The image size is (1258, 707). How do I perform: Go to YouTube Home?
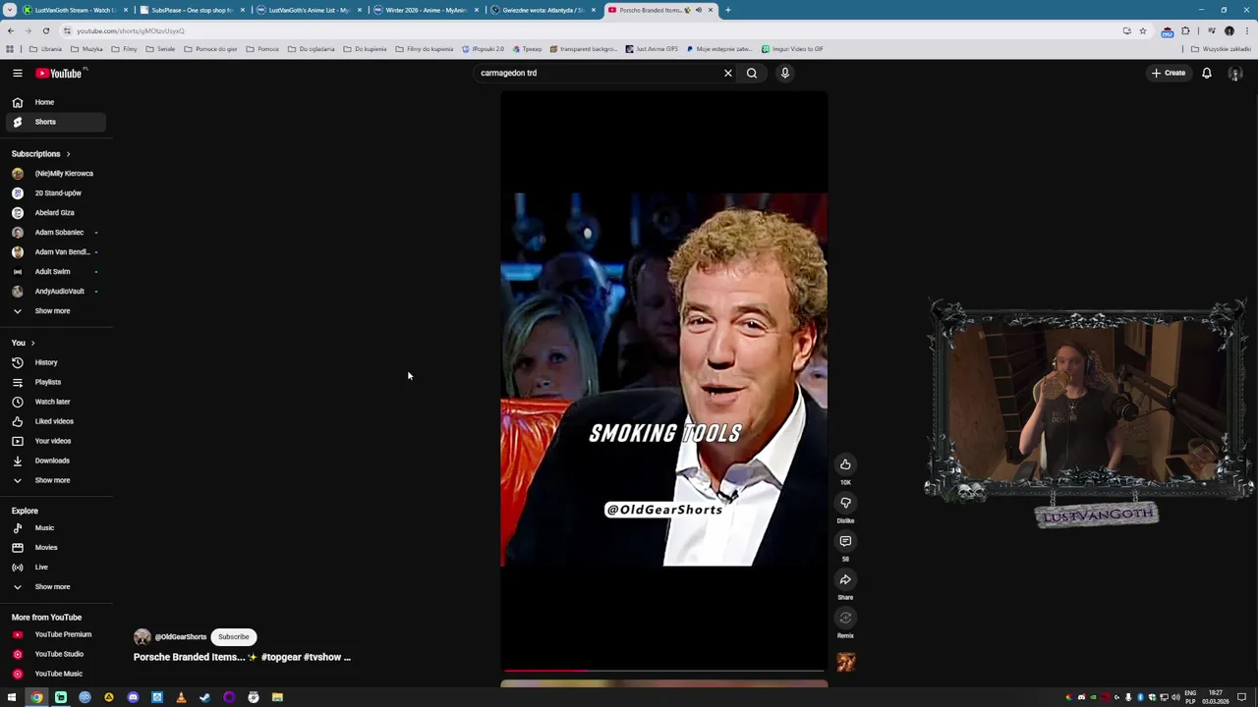55,102
